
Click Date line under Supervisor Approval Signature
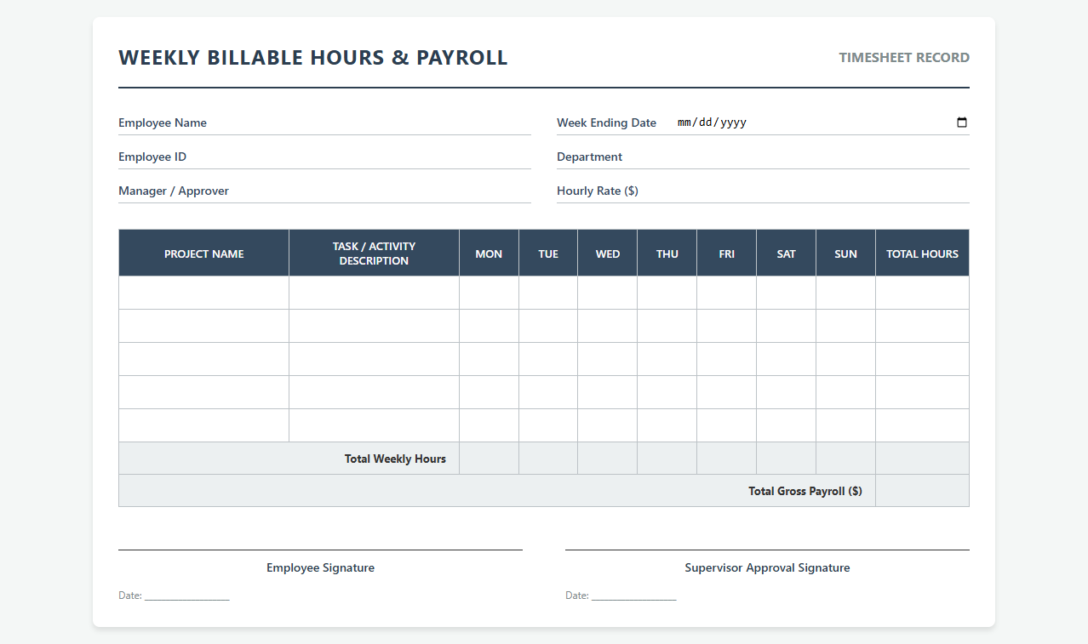621,596
